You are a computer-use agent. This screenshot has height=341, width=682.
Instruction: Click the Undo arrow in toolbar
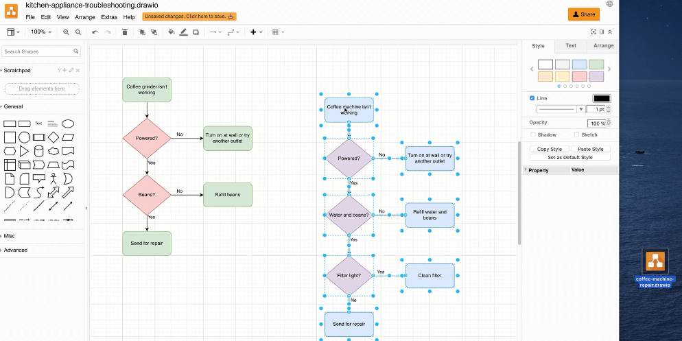point(95,32)
